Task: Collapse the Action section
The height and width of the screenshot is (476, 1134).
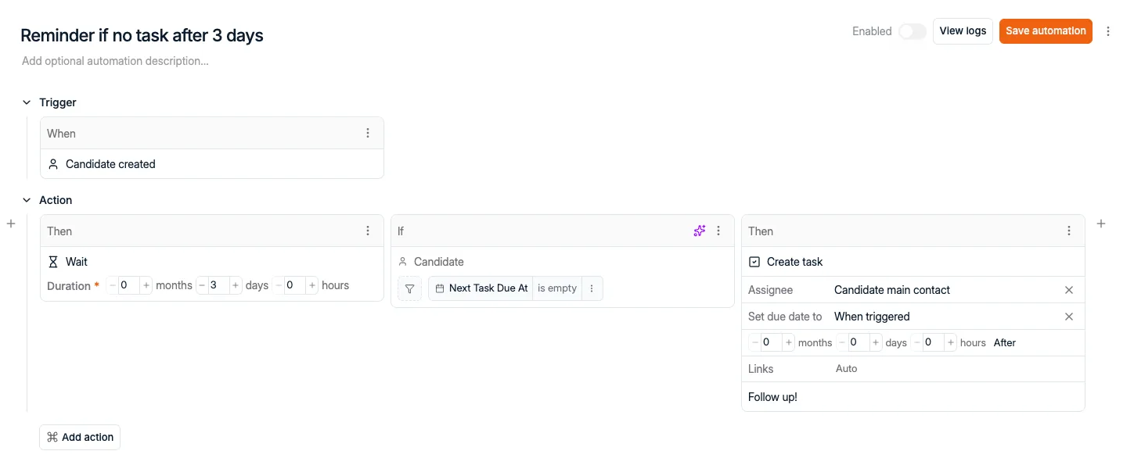Action: tap(27, 200)
